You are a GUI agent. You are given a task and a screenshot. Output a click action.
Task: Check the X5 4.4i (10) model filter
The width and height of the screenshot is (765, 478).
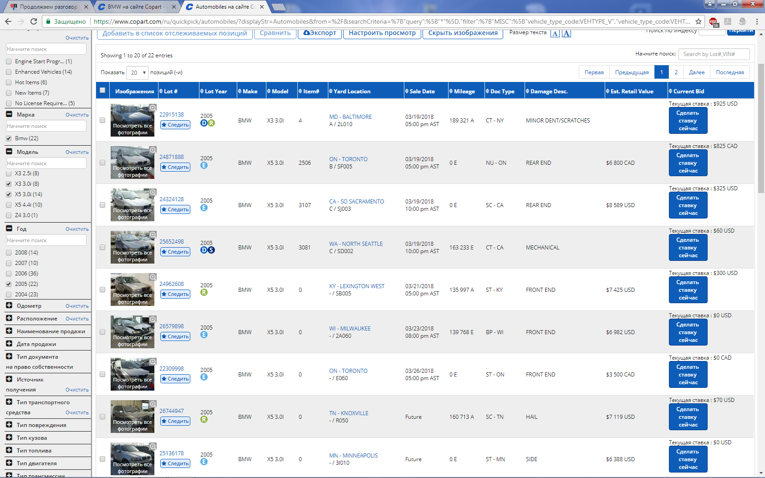9,205
